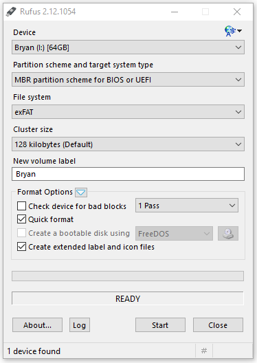The height and width of the screenshot is (363, 257).
Task: Open the FreeDOS boot type dropdown
Action: click(x=174, y=233)
